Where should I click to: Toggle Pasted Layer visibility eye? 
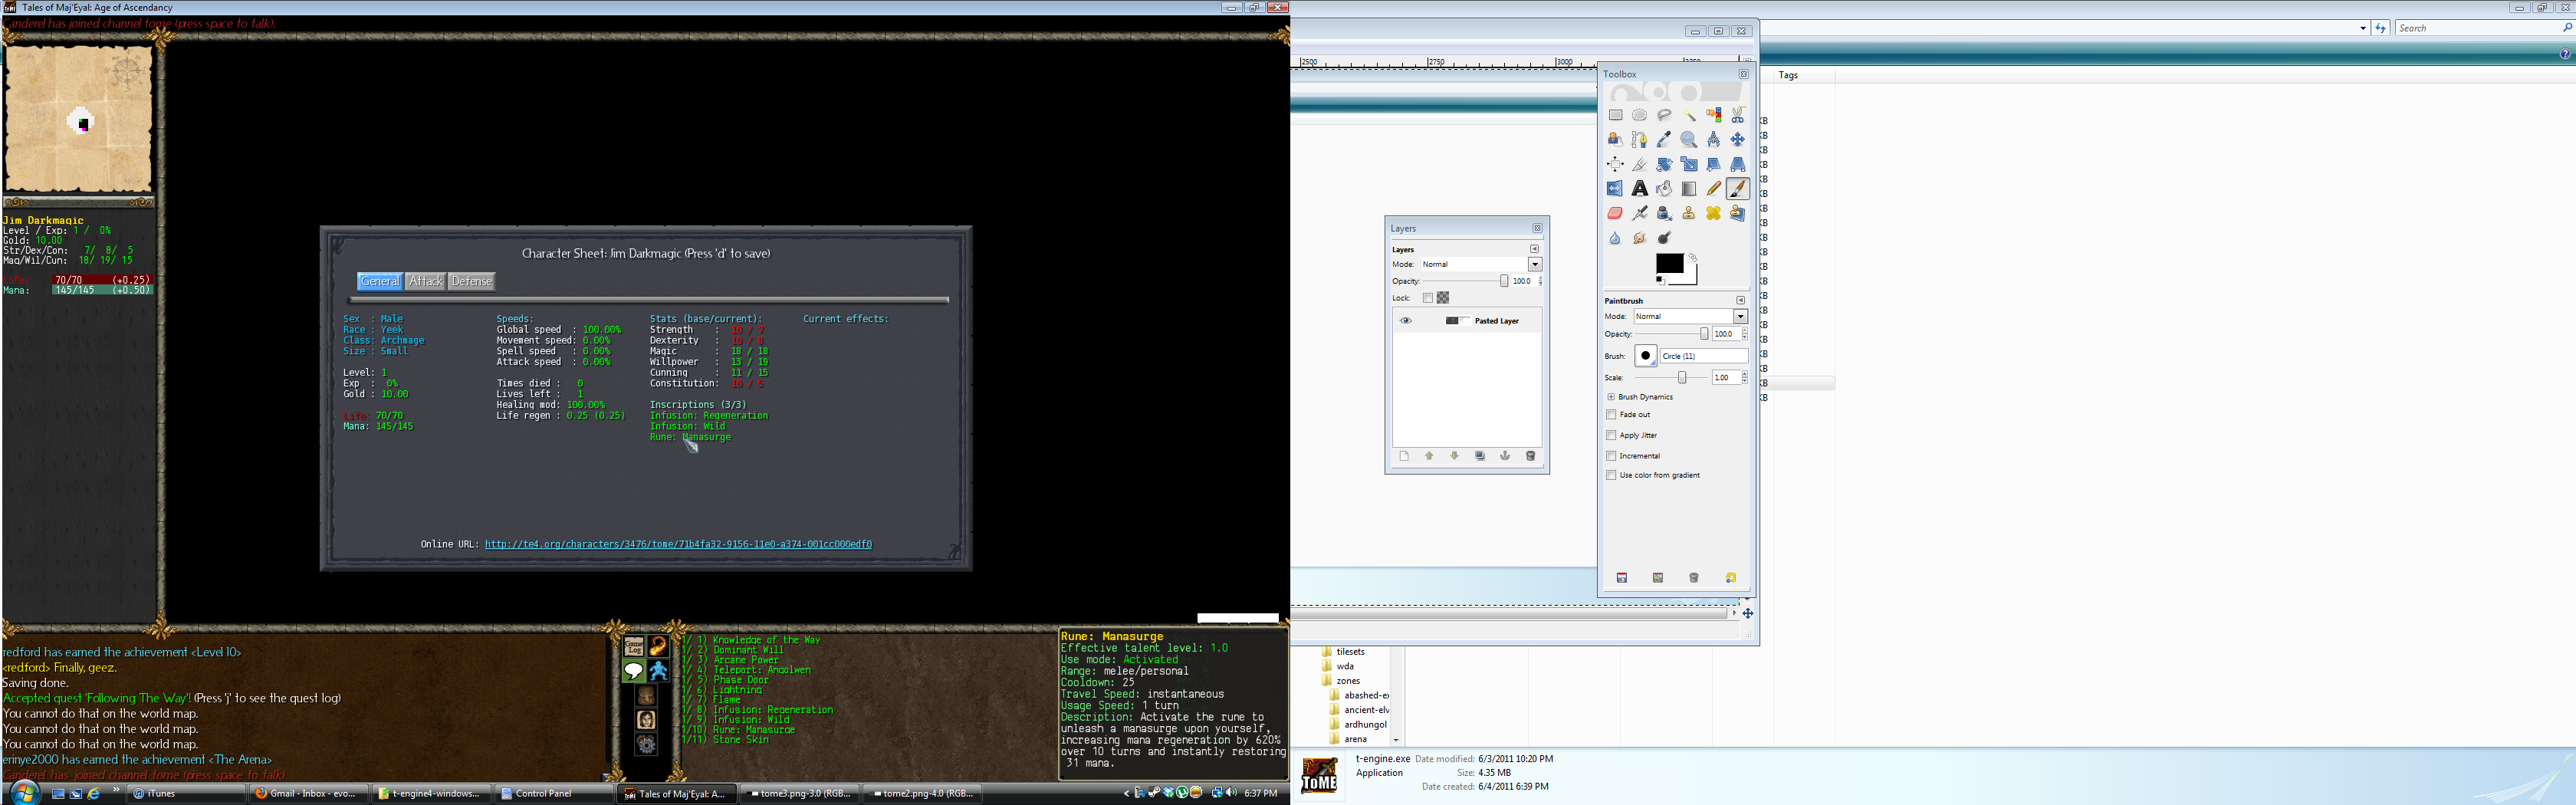(1406, 320)
